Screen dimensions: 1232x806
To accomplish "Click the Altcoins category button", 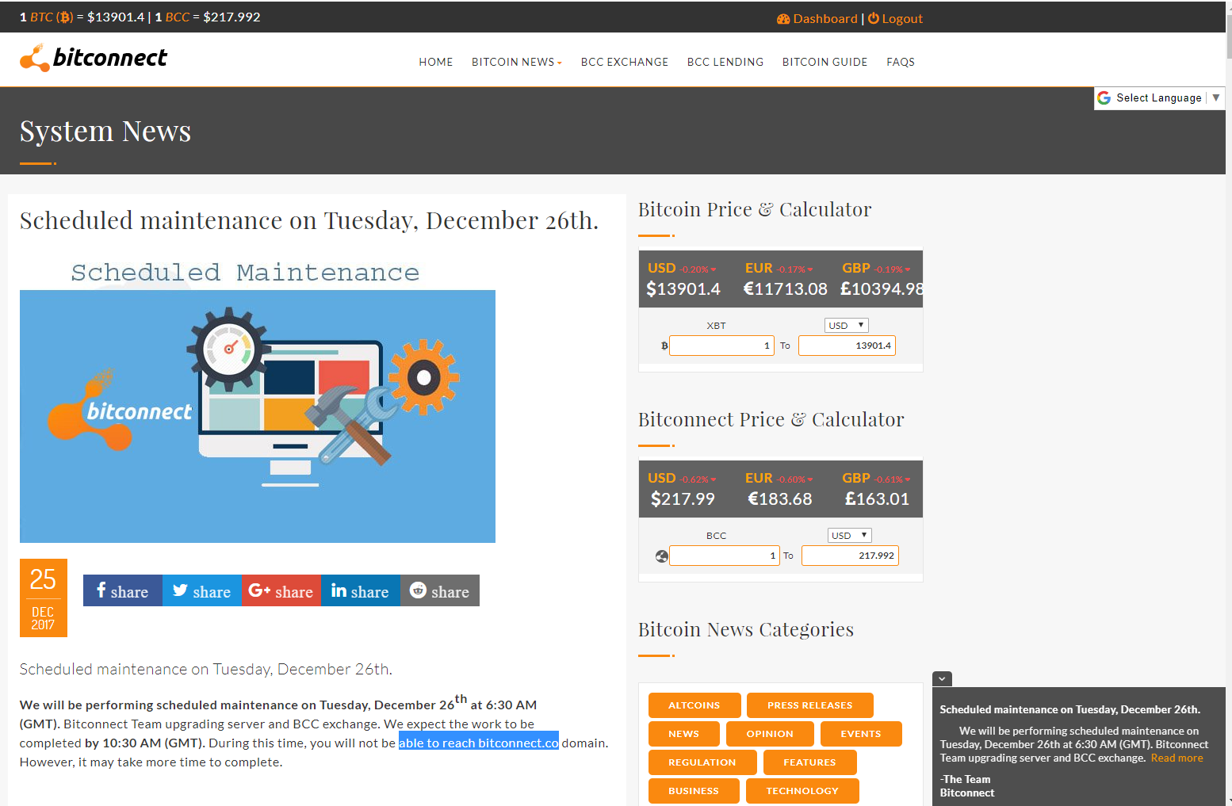I will pyautogui.click(x=694, y=705).
